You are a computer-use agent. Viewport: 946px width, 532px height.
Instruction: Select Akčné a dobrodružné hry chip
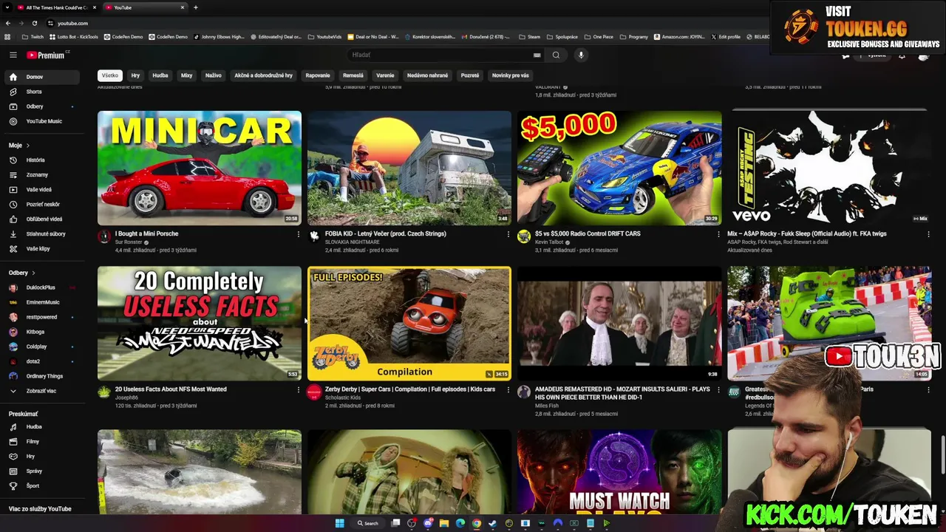click(263, 75)
